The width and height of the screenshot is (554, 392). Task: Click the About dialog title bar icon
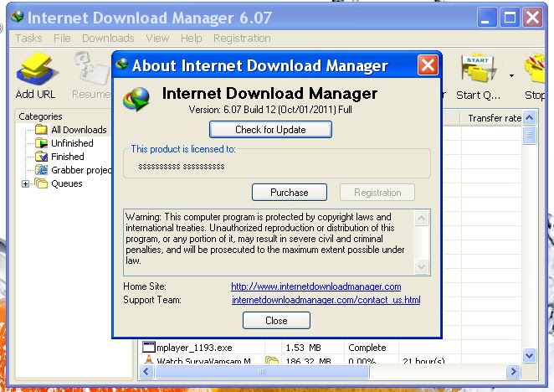[x=122, y=64]
